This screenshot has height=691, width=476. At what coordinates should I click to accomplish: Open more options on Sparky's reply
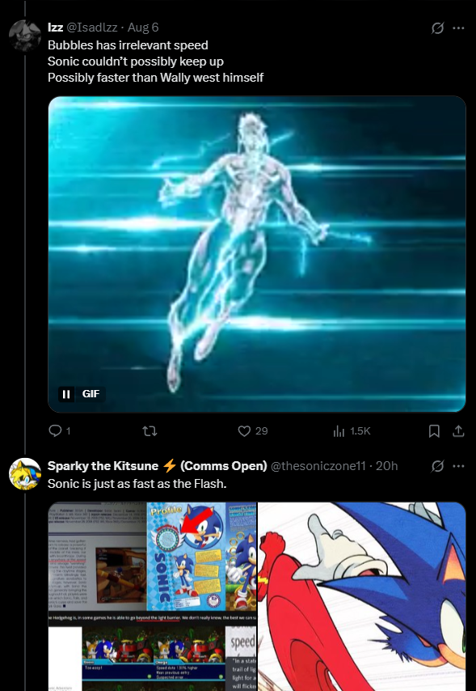[458, 466]
